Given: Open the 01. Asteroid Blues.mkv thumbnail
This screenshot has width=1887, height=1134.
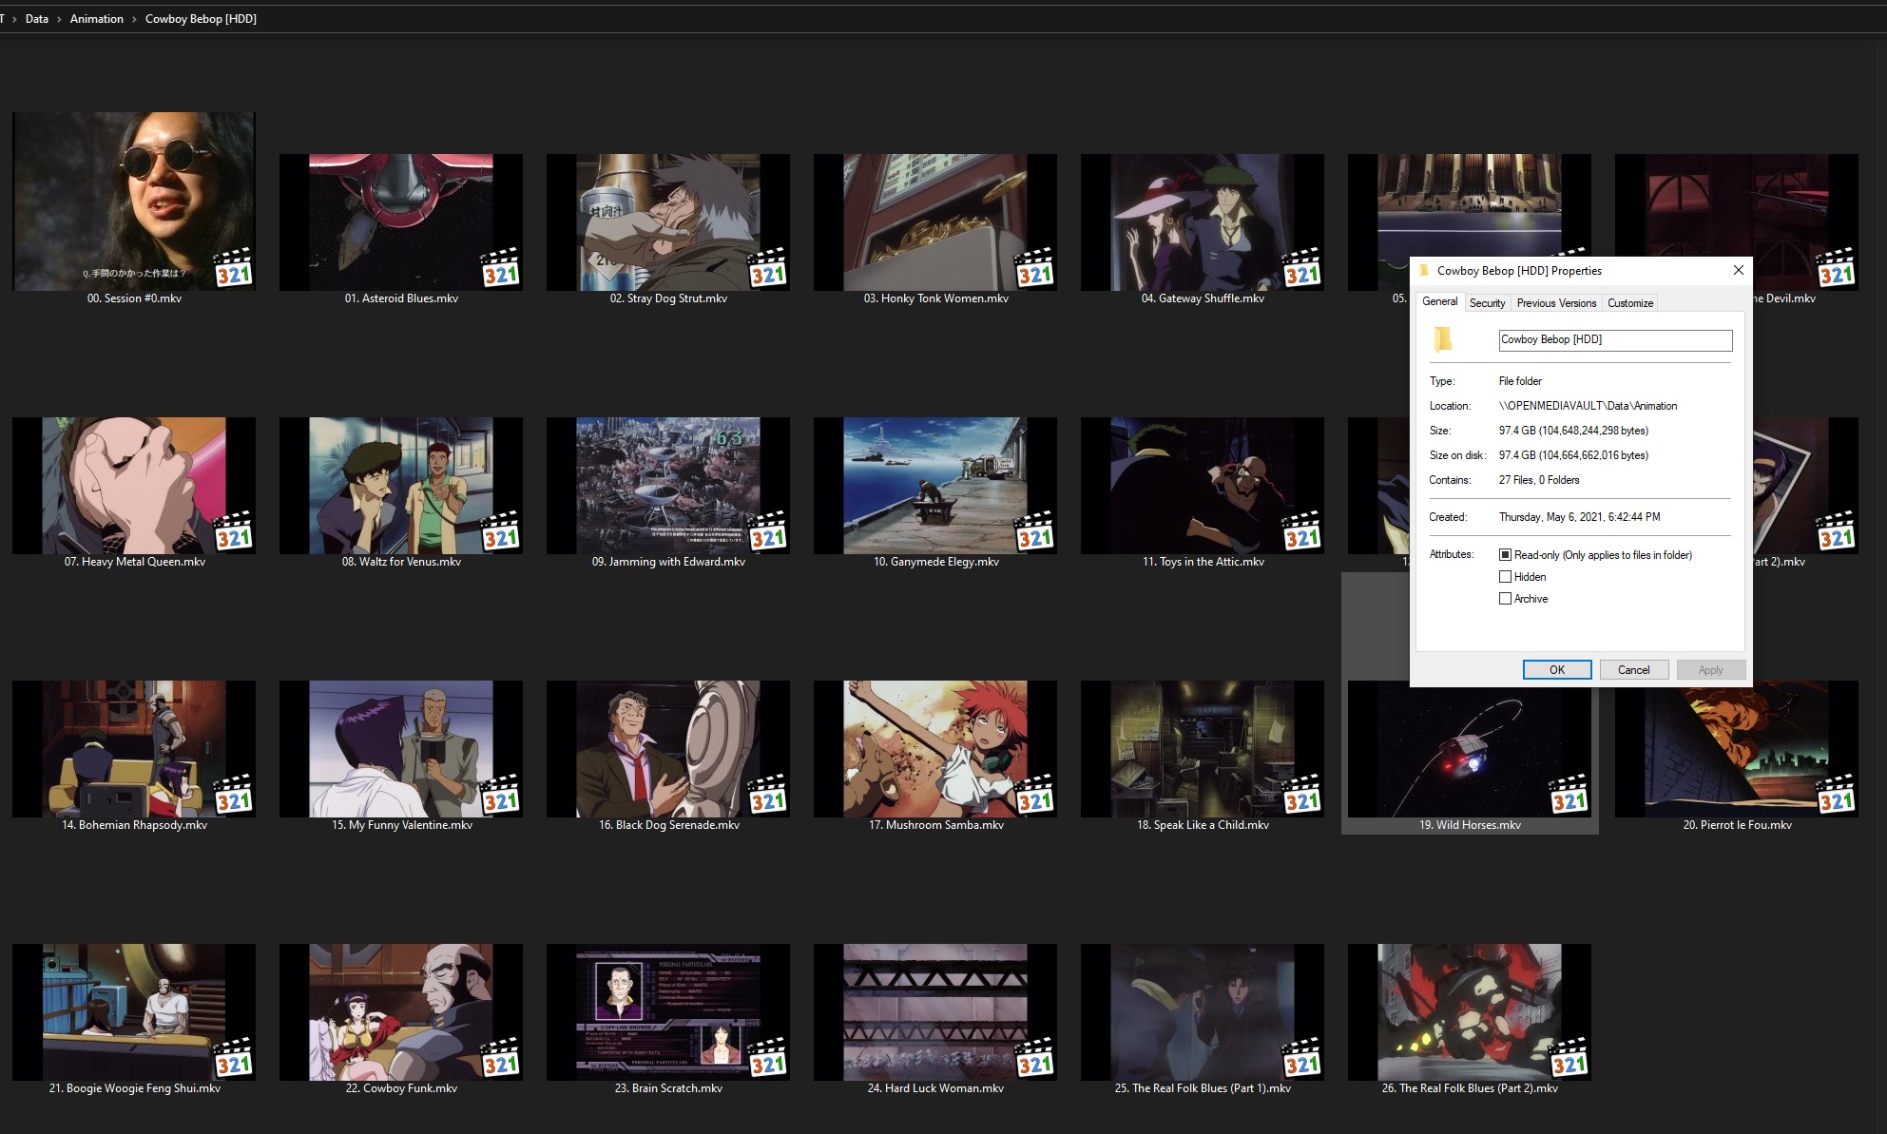Looking at the screenshot, I should [x=400, y=222].
